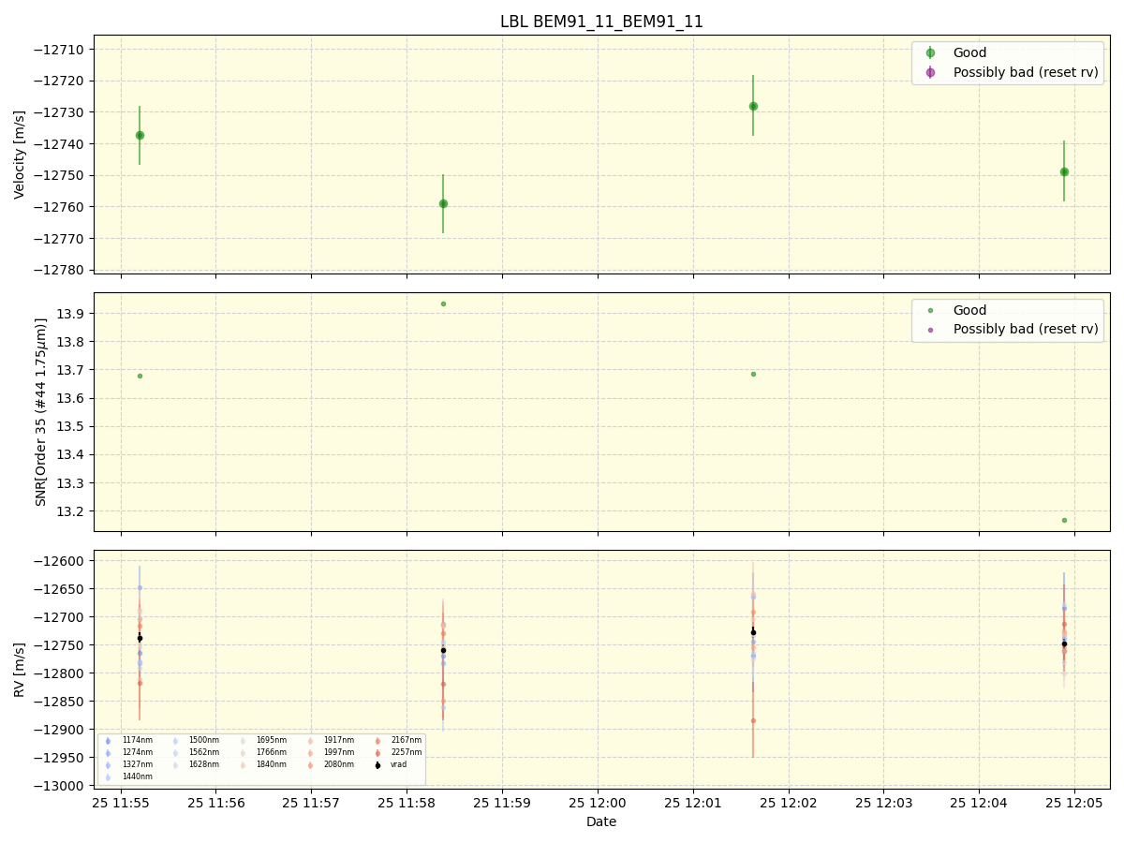Click the 1500nm legend marker
Screen dimensions: 1124x843
(175, 741)
